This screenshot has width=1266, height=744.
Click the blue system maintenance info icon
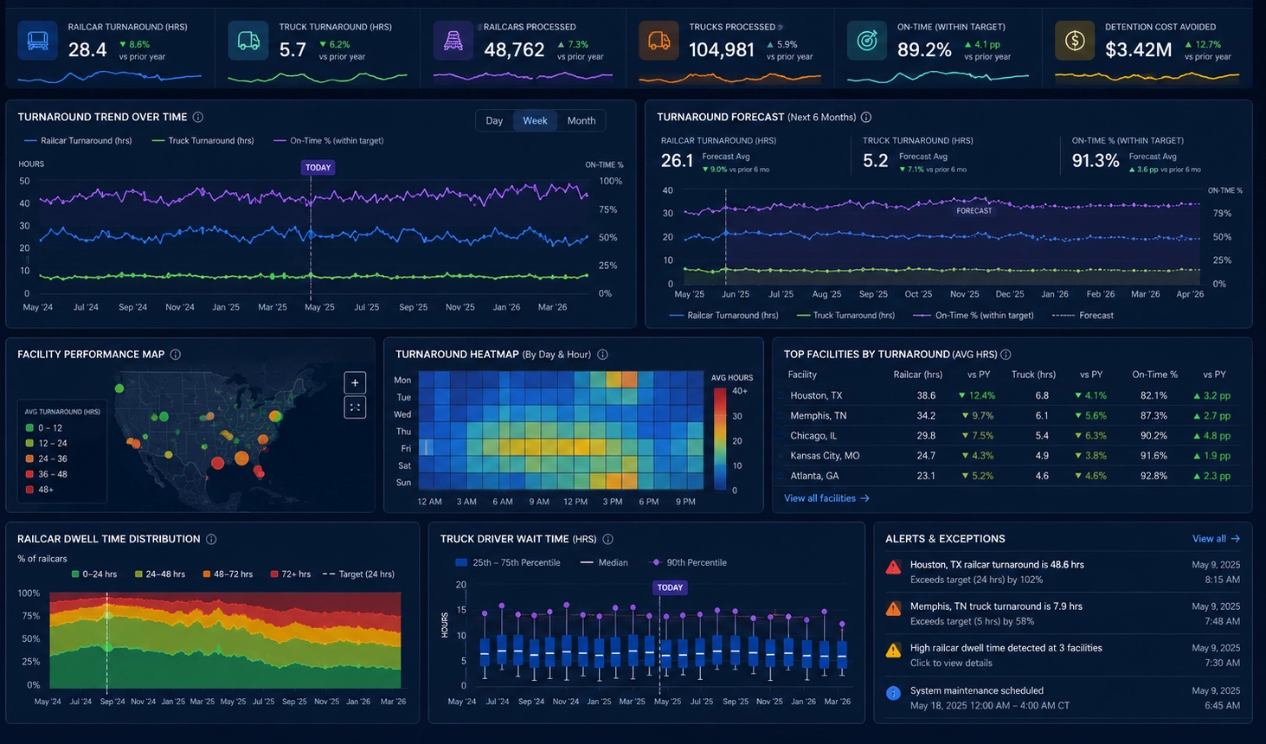893,693
